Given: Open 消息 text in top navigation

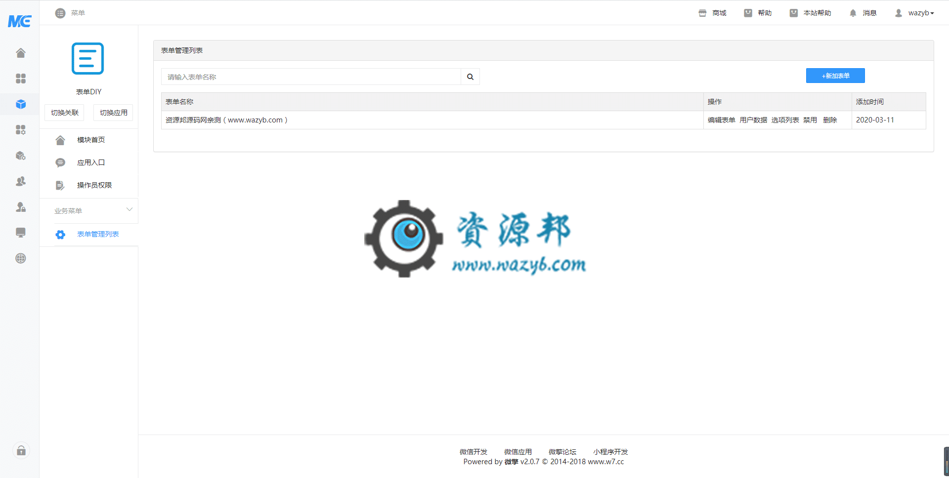Looking at the screenshot, I should point(869,13).
